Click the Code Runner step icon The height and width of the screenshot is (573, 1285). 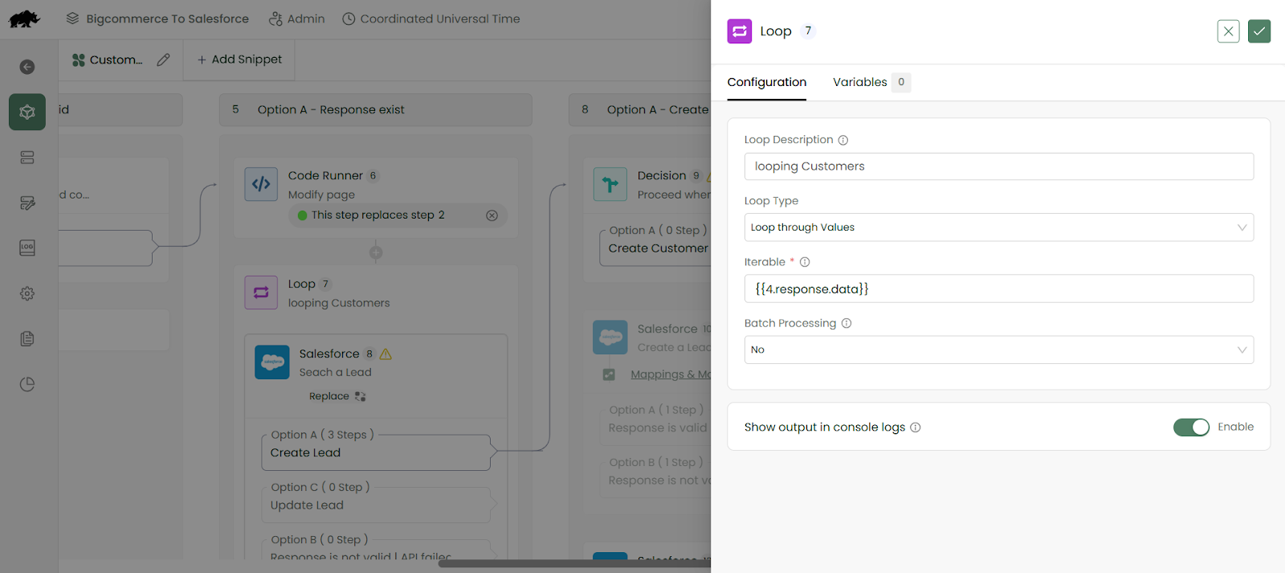[x=261, y=184]
